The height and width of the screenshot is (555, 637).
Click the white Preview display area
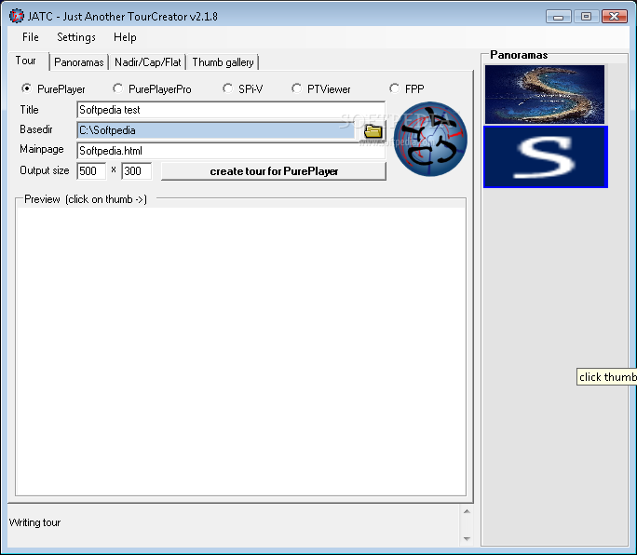pyautogui.click(x=240, y=351)
